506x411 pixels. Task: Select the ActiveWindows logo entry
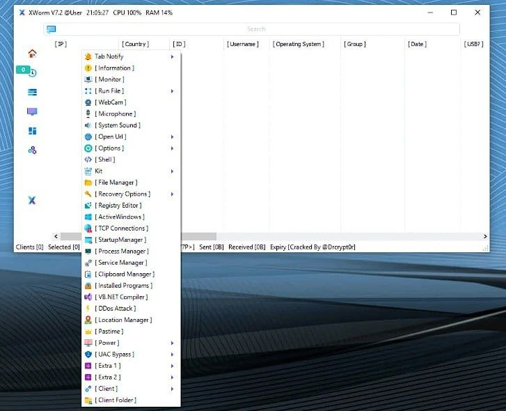131,217
